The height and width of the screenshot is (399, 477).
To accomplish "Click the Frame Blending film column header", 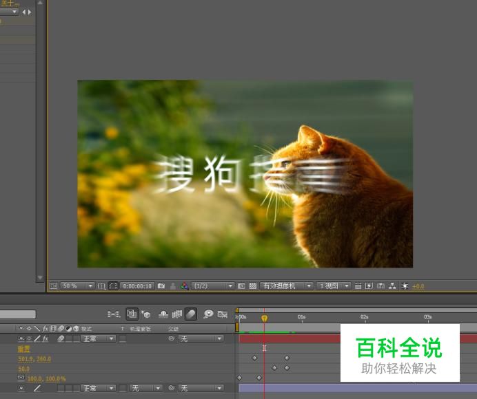I will [x=53, y=328].
